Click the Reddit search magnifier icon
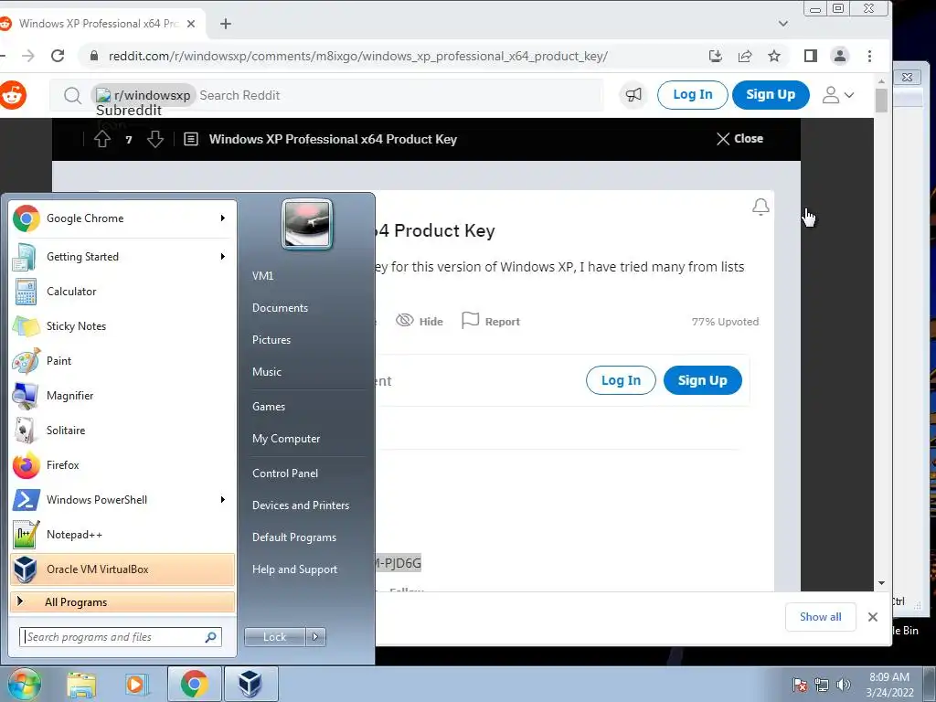This screenshot has height=702, width=936. 72,95
